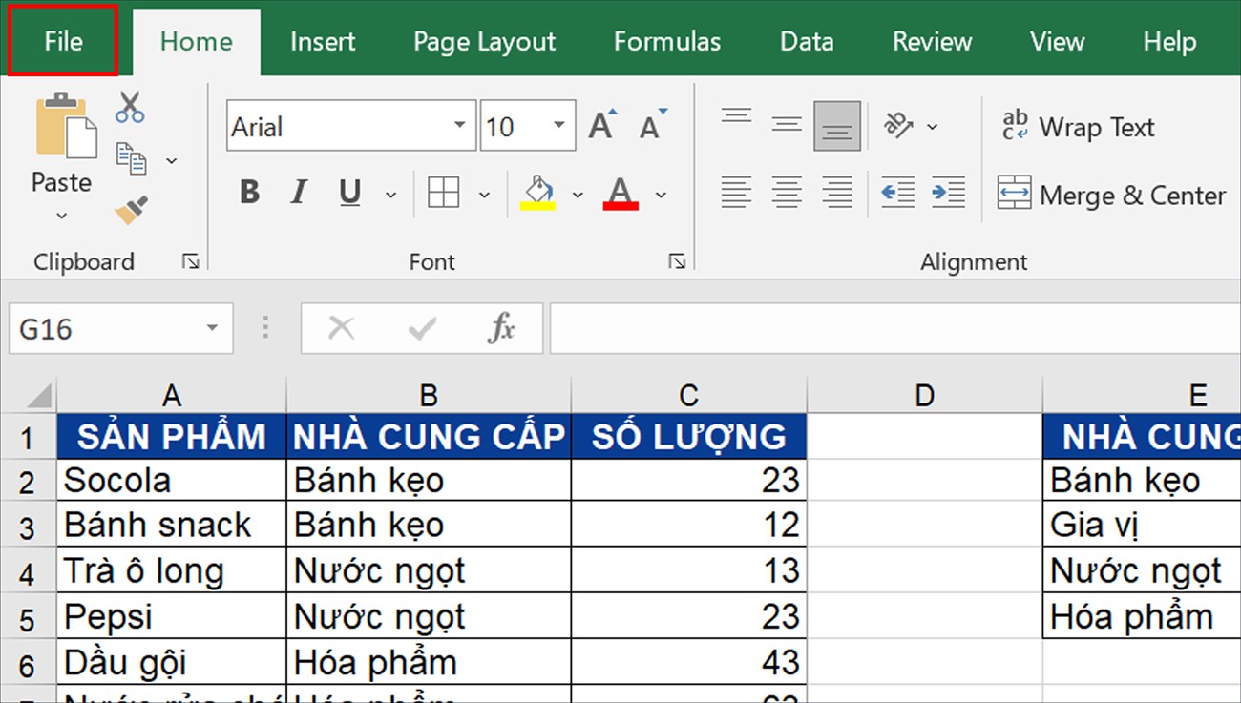The width and height of the screenshot is (1241, 703).
Task: Toggle Bottom Align vertical alignment
Action: pyautogui.click(x=837, y=126)
